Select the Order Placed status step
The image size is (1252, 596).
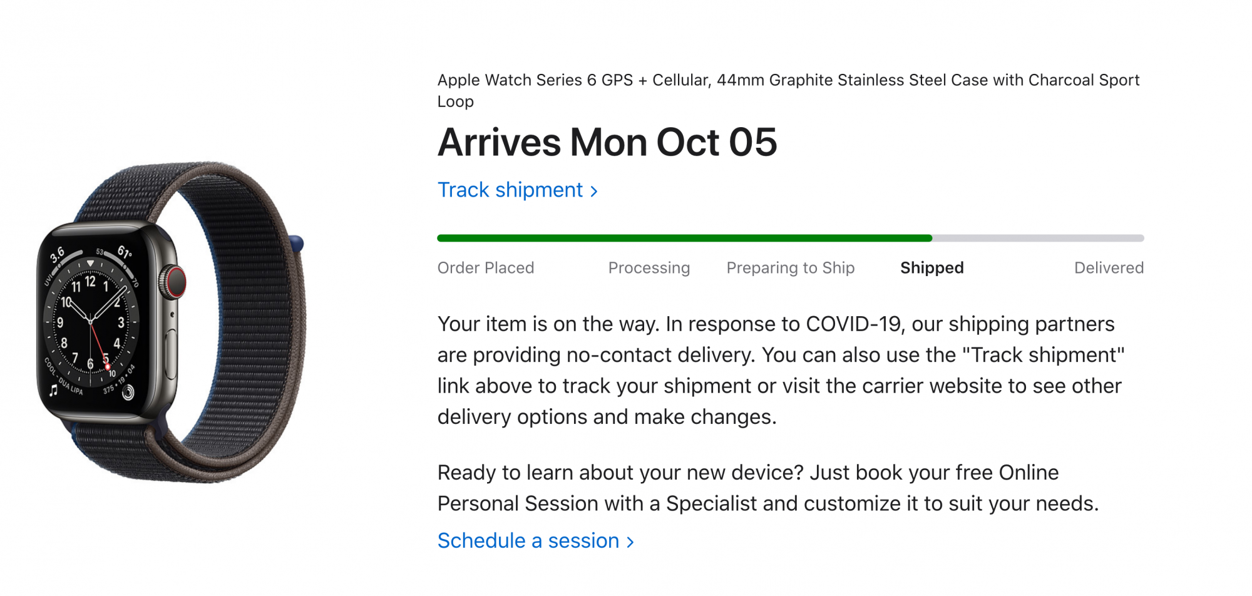486,268
